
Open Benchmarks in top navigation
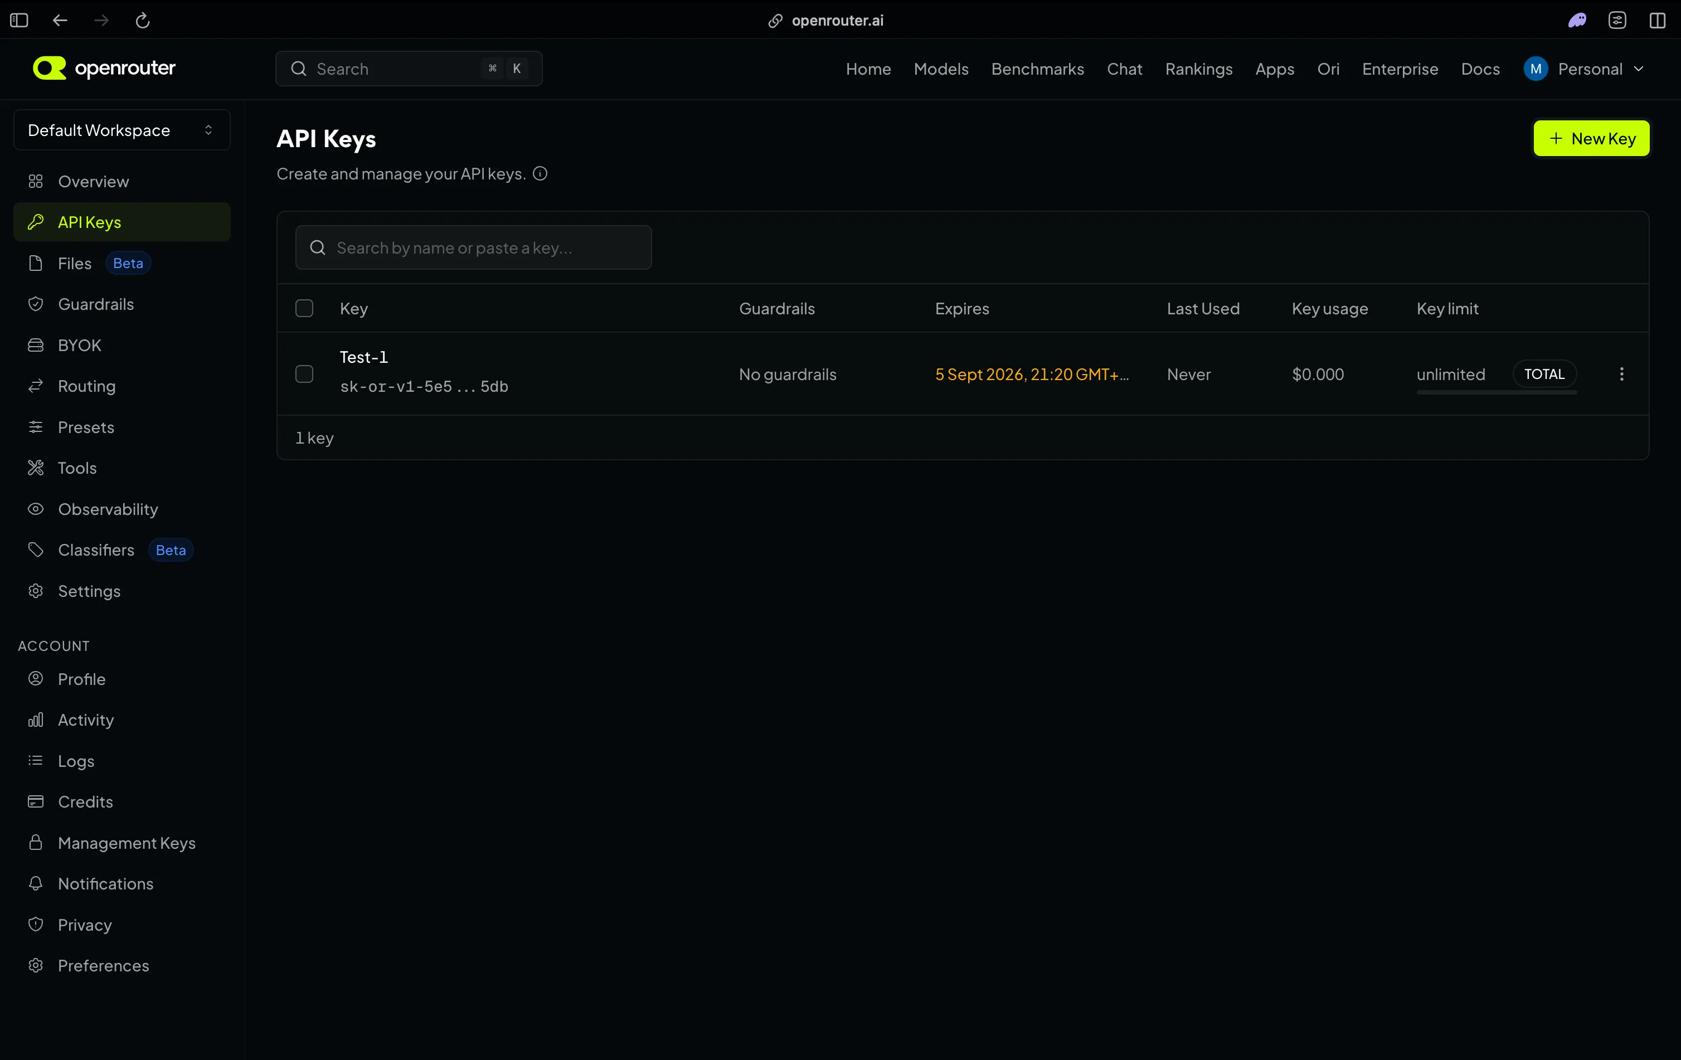click(x=1037, y=69)
